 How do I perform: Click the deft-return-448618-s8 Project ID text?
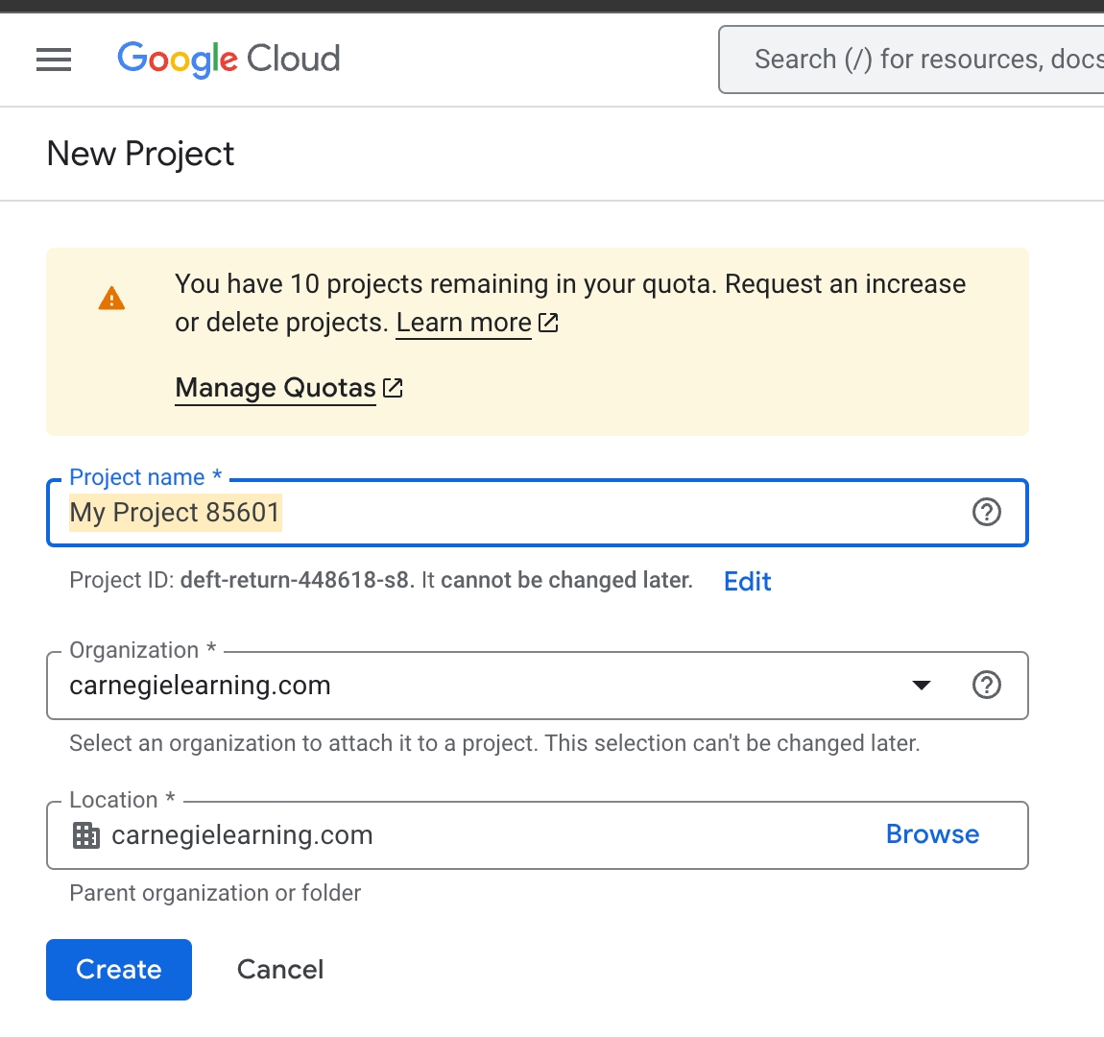pyautogui.click(x=295, y=581)
